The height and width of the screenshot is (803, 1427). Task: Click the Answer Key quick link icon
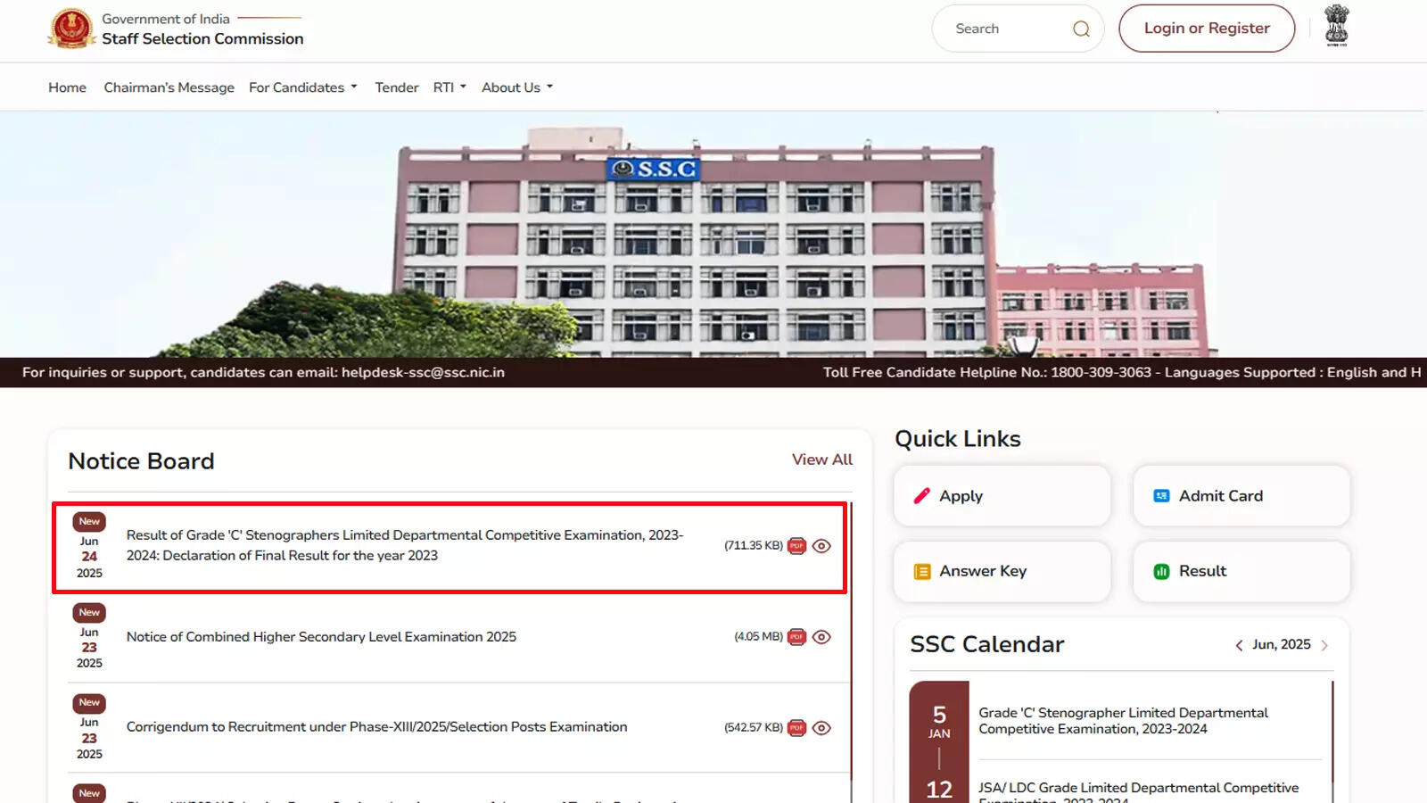pos(921,571)
